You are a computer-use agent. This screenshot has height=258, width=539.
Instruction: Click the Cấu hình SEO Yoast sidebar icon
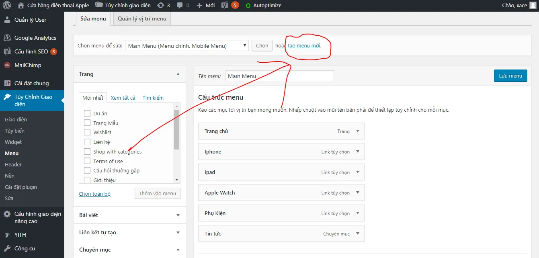tap(7, 51)
